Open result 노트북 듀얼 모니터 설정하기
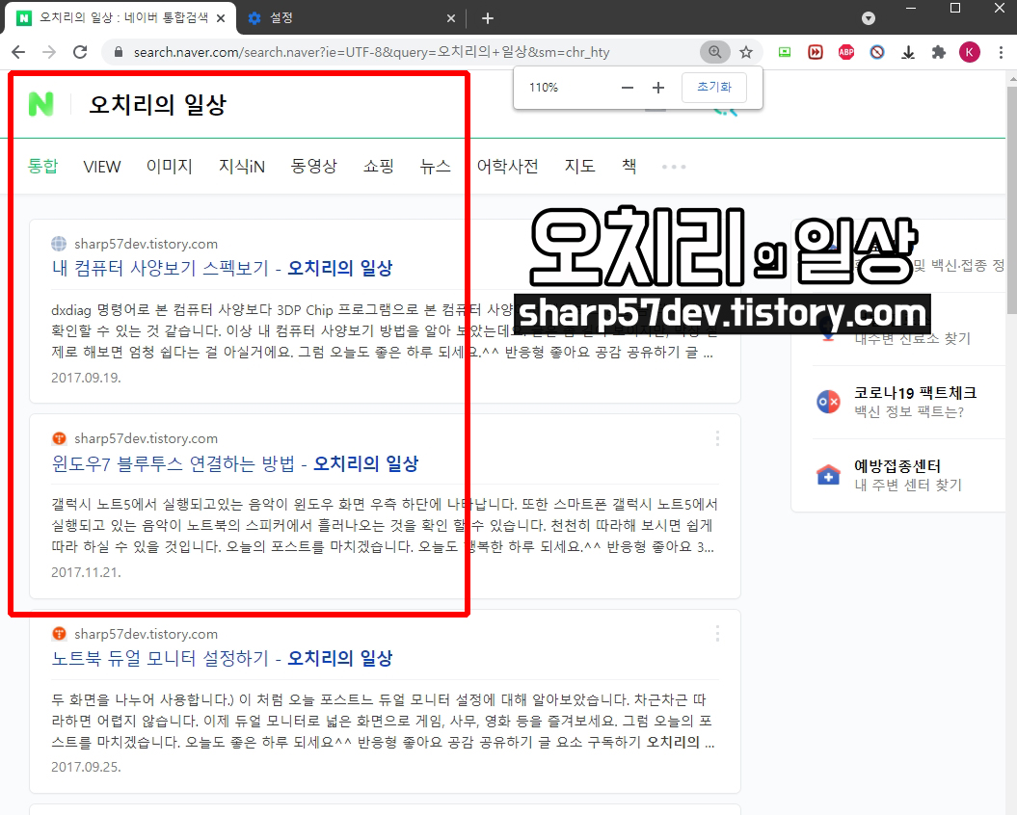1017x815 pixels. click(x=222, y=658)
